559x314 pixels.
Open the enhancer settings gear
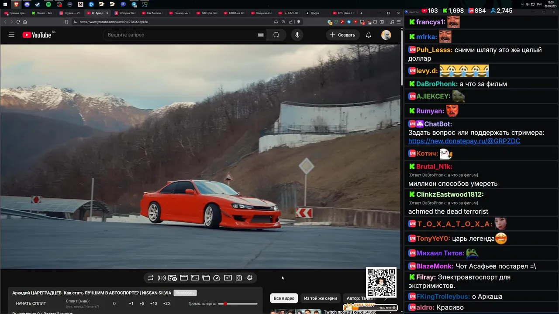(x=250, y=278)
